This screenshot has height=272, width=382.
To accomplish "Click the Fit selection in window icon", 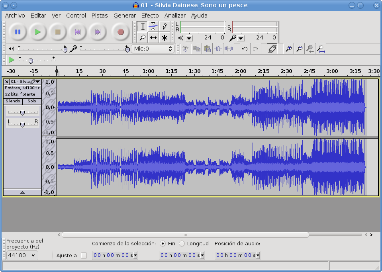I will click(x=310, y=49).
